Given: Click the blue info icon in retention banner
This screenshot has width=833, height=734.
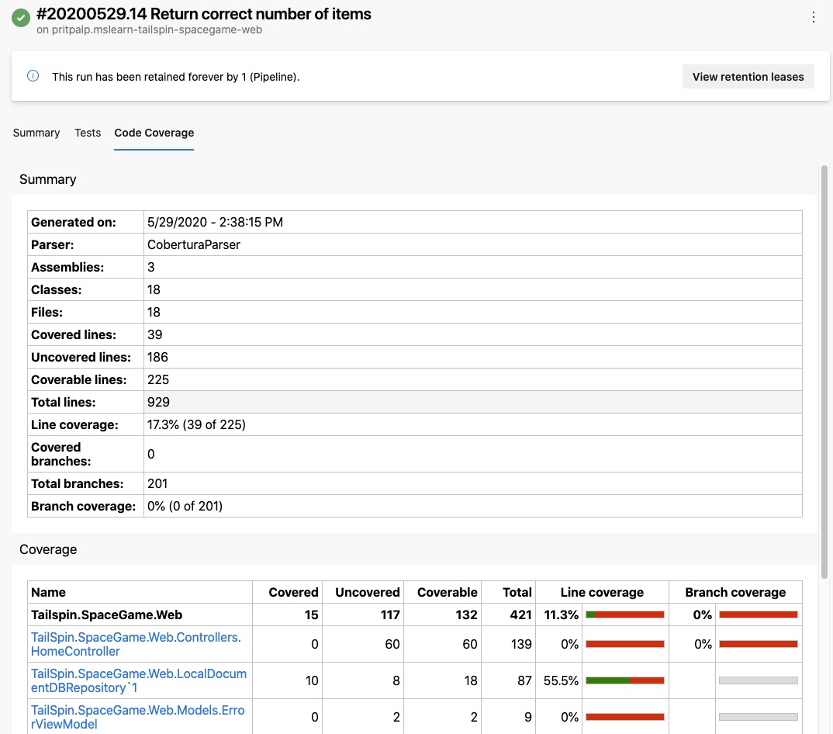Looking at the screenshot, I should 33,76.
